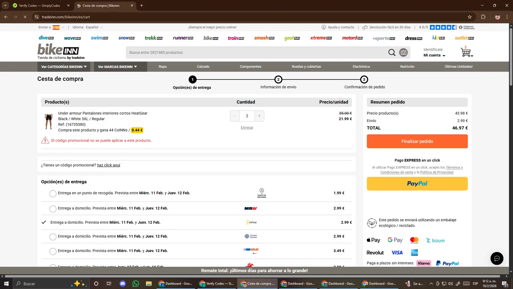Open Enviar a country flag dropdown
This screenshot has height=289, width=513.
(58, 27)
